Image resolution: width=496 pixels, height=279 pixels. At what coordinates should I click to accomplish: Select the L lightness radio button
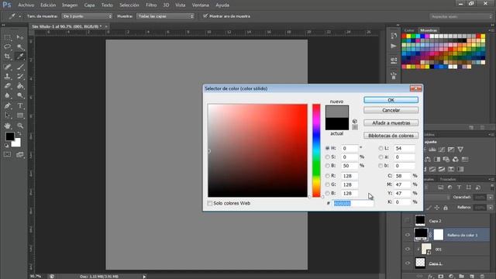pos(381,148)
